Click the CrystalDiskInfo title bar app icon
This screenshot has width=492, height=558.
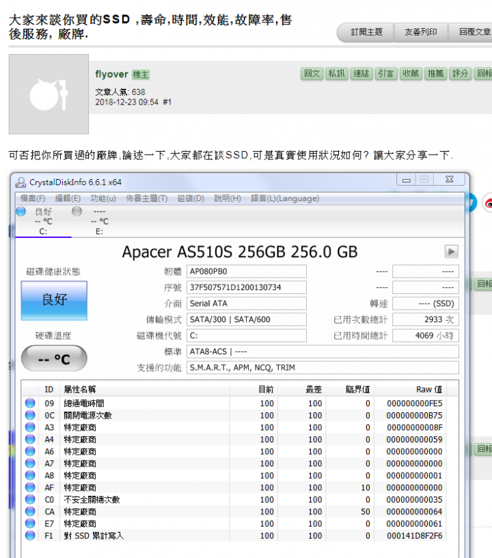tap(20, 182)
